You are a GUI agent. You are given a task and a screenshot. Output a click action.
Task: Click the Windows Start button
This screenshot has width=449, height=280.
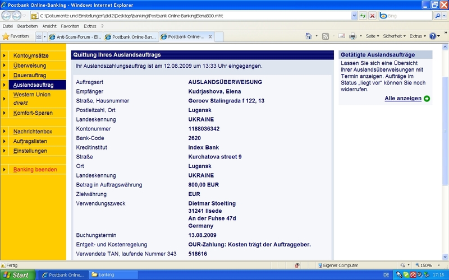17,275
